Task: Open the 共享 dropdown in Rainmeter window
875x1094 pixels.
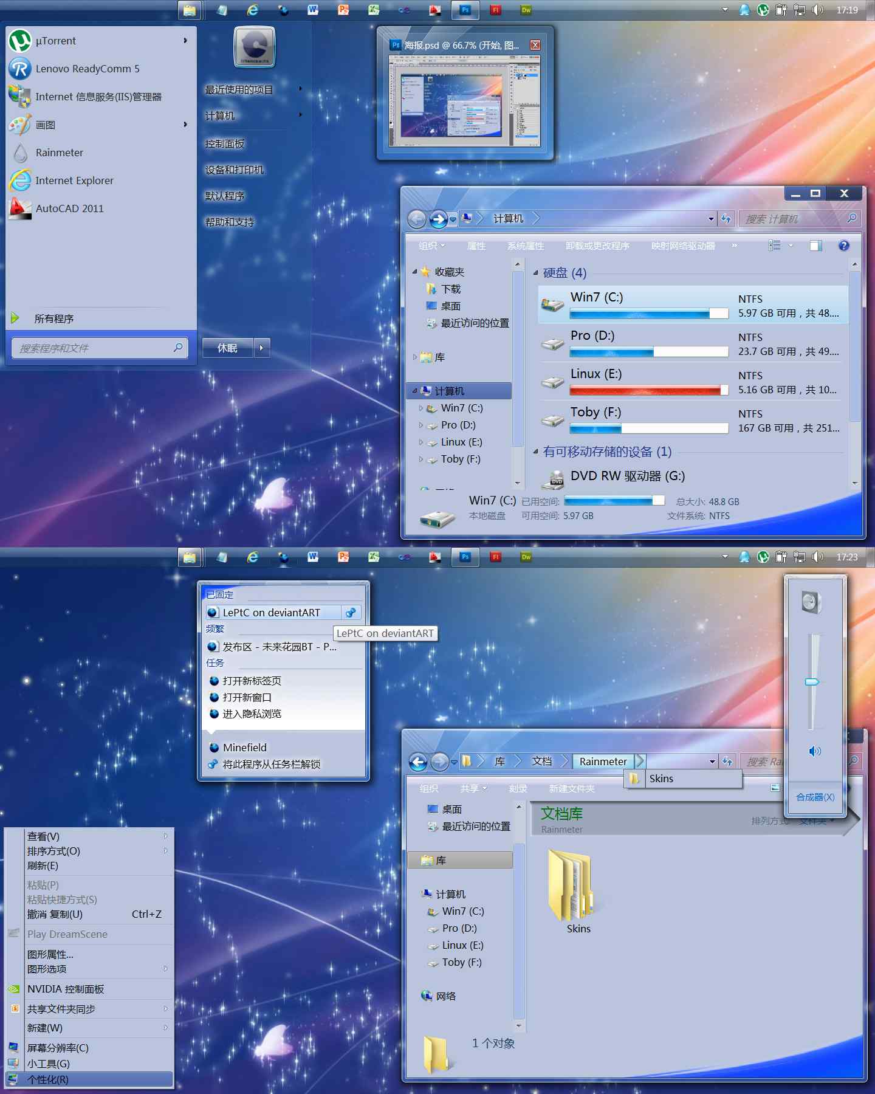Action: (473, 788)
